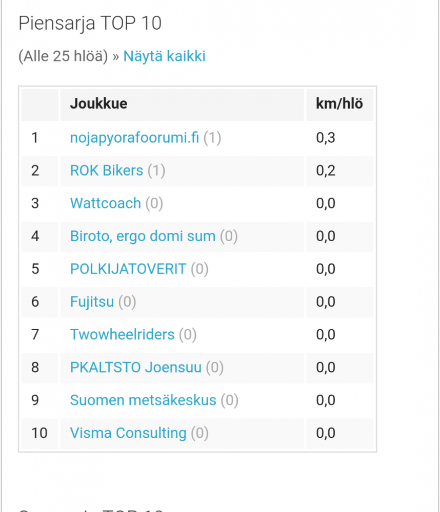Click the 0,0 value for Fujitsu row
This screenshot has height=512, width=440.
pos(326,302)
